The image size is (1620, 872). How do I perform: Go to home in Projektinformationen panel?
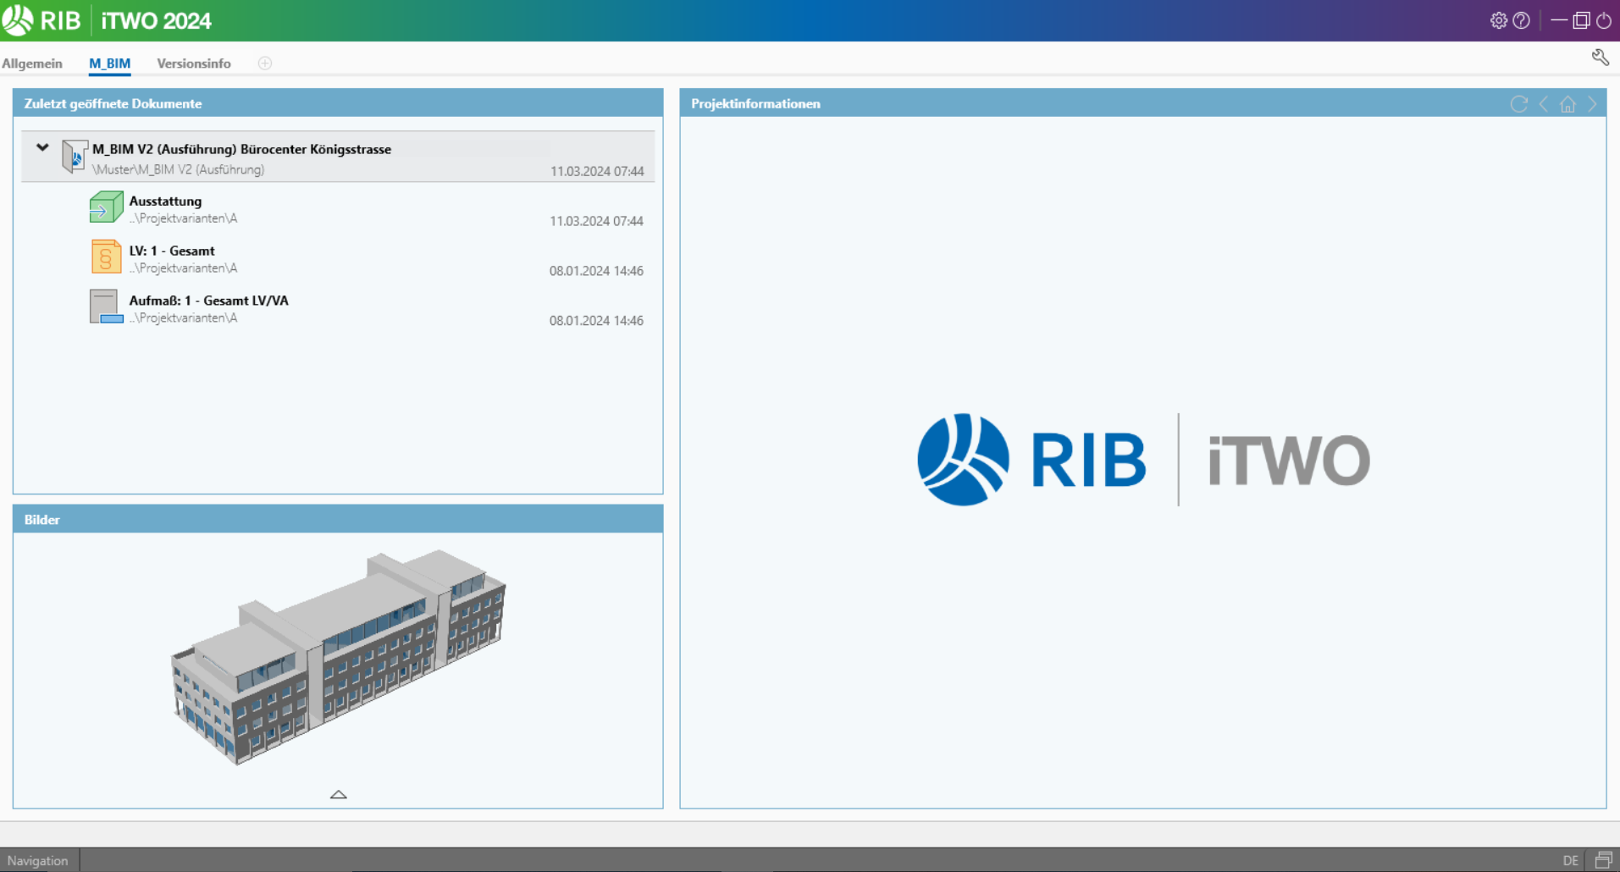tap(1567, 103)
